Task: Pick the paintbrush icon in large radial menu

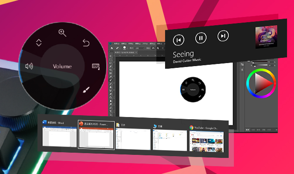Action: (87, 90)
